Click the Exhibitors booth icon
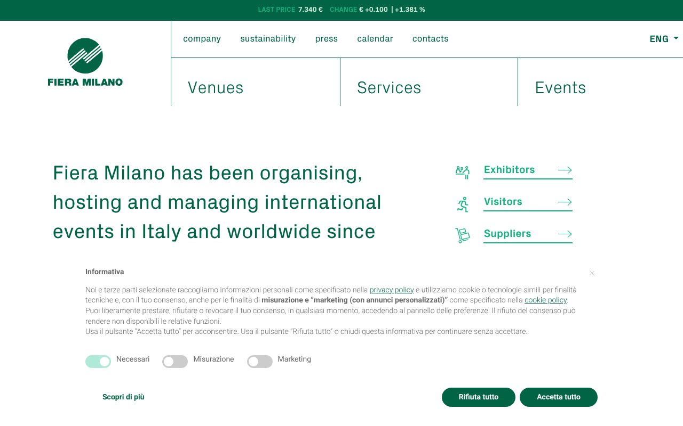The image size is (683, 426). (462, 171)
